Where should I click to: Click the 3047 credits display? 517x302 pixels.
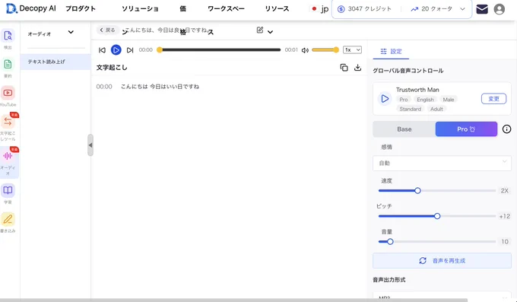click(370, 9)
